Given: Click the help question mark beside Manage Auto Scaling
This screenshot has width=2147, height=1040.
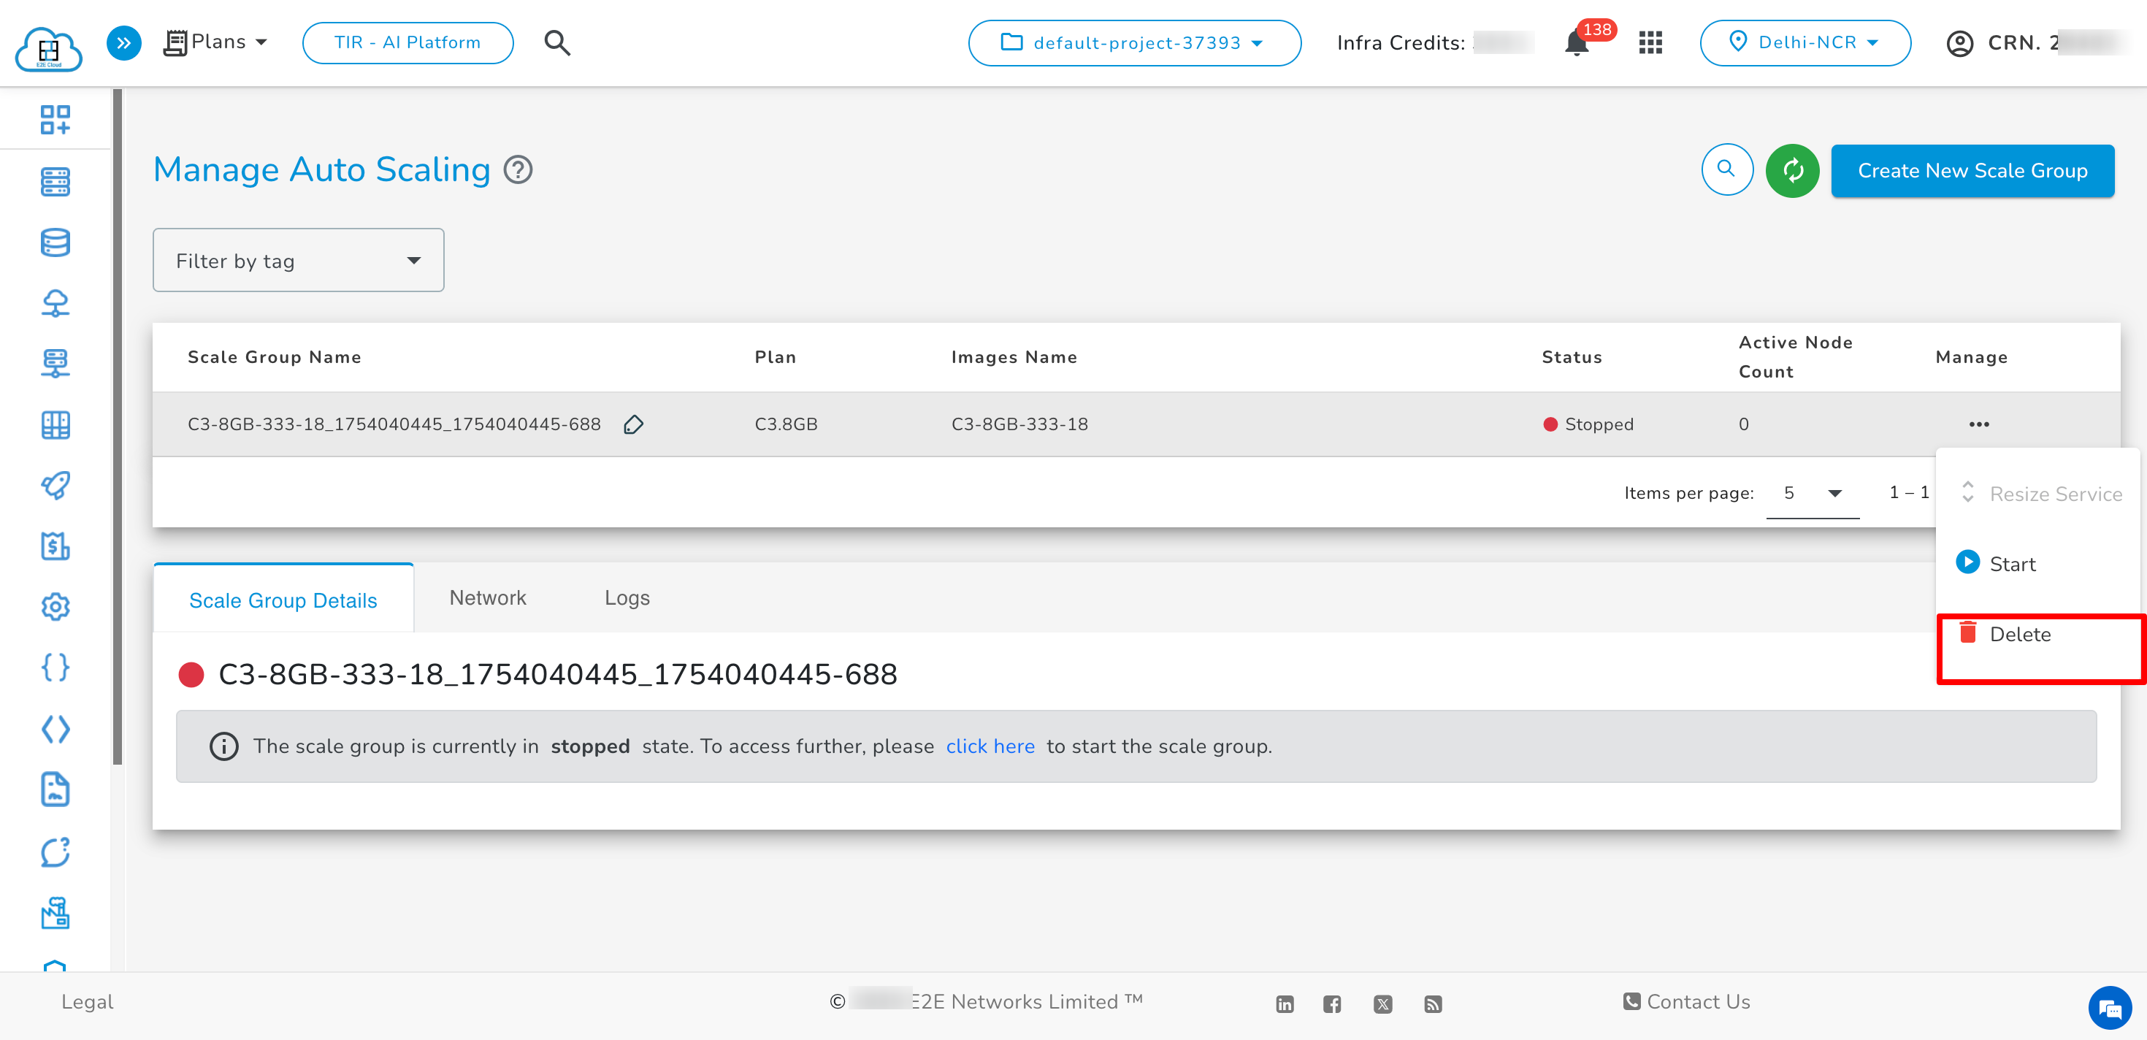Looking at the screenshot, I should pyautogui.click(x=518, y=170).
